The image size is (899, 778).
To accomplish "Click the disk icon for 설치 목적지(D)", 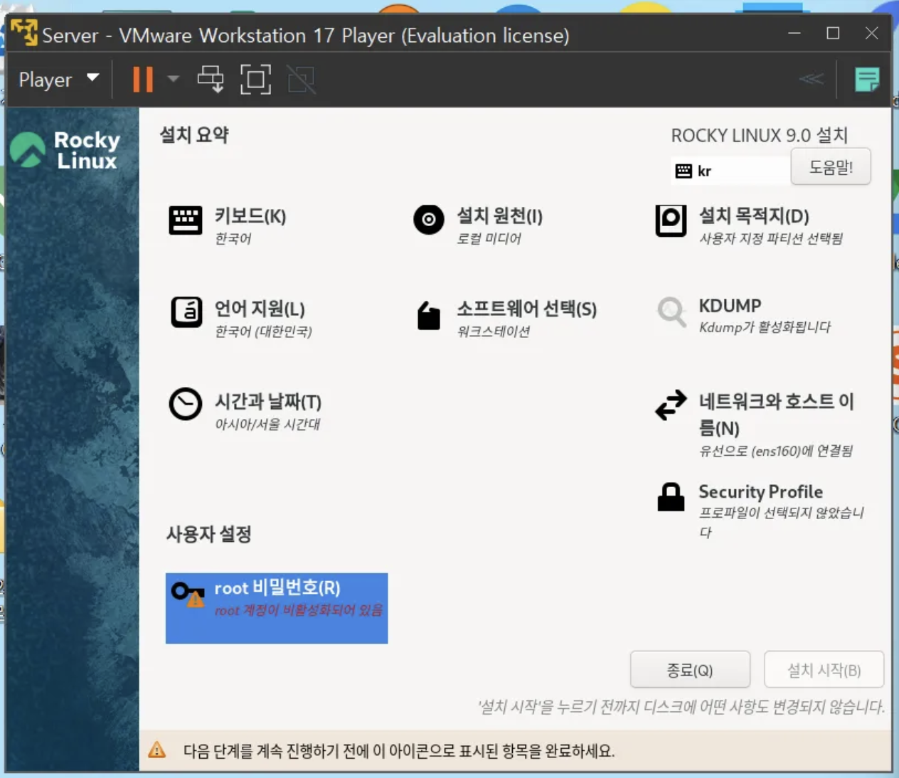I will pos(671,220).
